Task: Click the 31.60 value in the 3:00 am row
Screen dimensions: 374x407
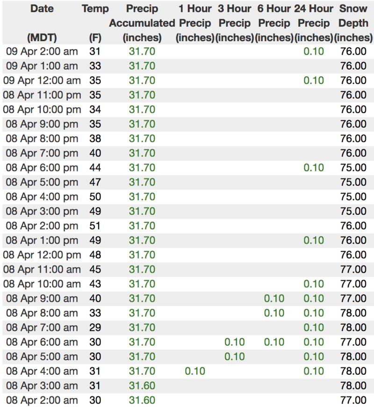Action: (142, 386)
